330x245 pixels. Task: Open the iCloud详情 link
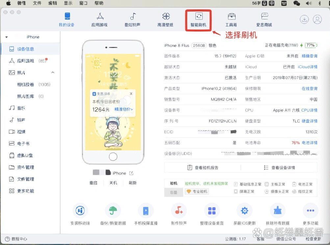pos(308,67)
